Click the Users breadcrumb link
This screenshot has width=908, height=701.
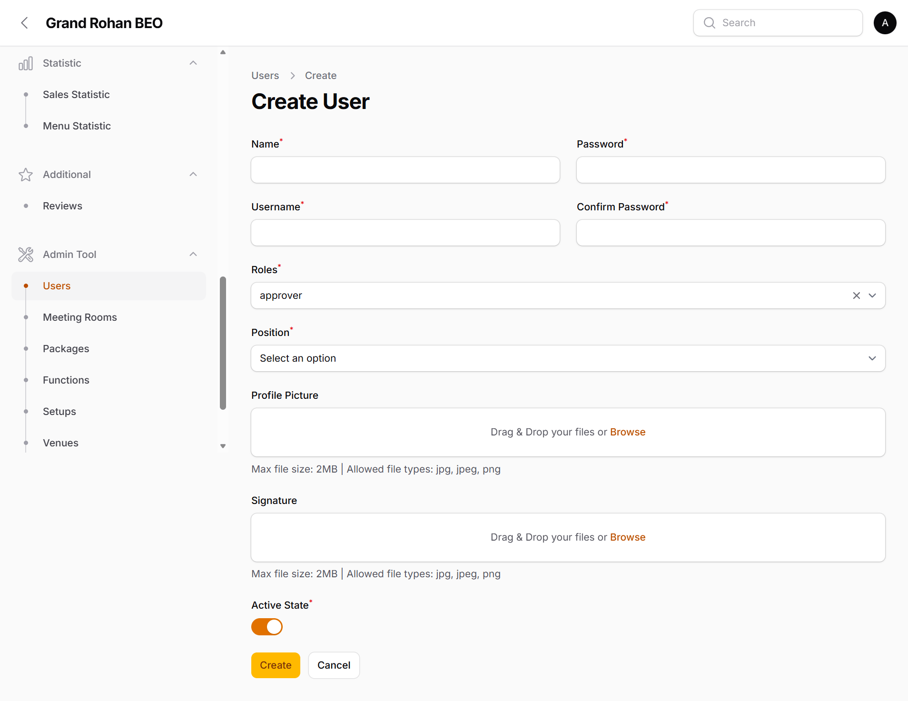(265, 76)
